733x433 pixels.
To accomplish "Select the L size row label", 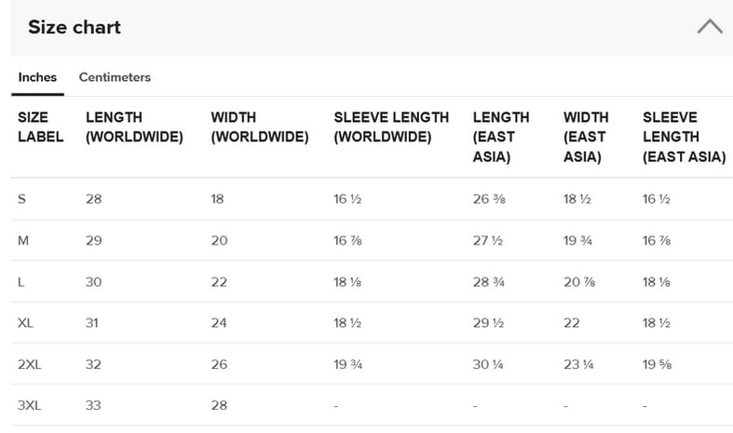I will click(x=21, y=282).
